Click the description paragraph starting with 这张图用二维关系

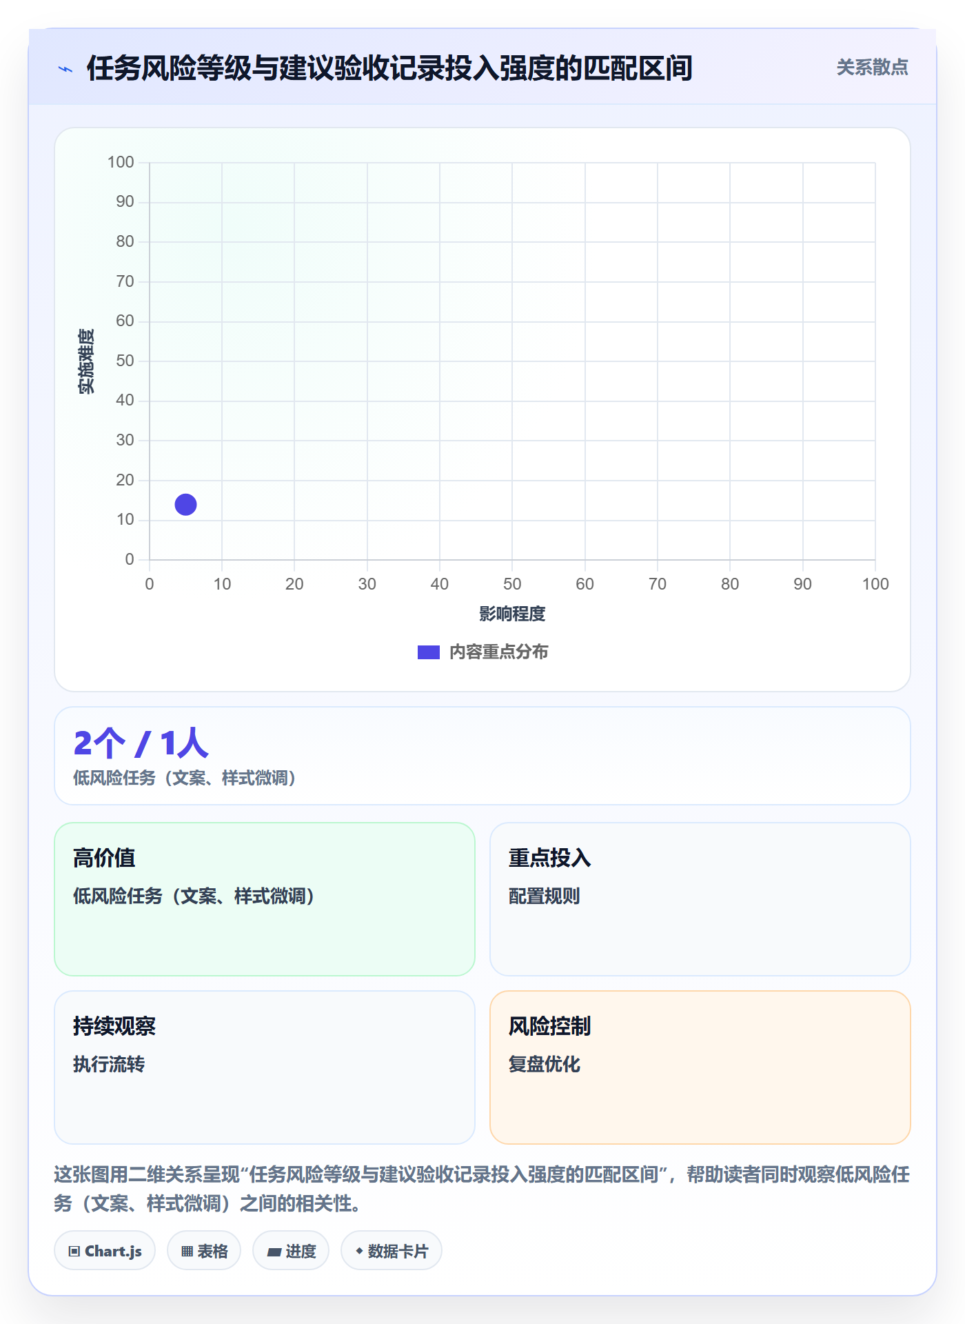click(482, 1189)
